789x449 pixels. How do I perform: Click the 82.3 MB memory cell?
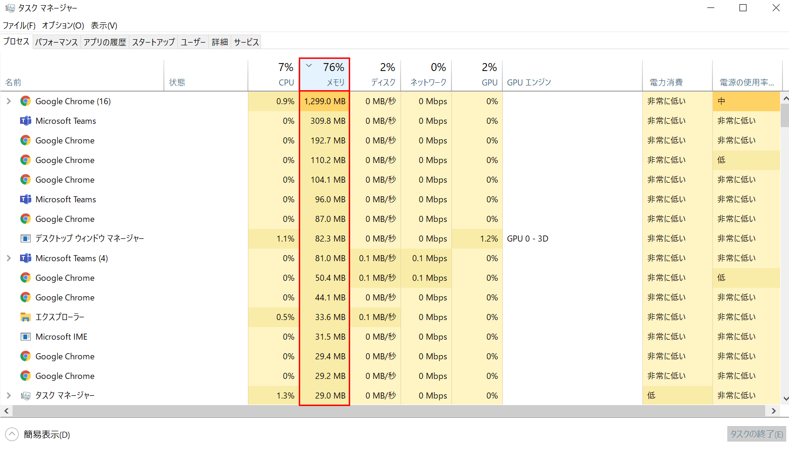point(324,239)
